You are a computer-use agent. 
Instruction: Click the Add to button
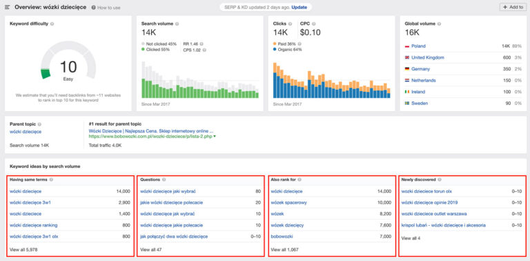(513, 7)
